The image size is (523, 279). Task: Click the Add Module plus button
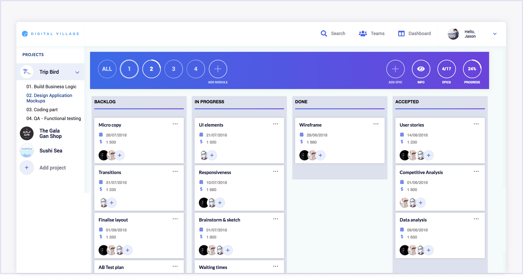point(218,69)
